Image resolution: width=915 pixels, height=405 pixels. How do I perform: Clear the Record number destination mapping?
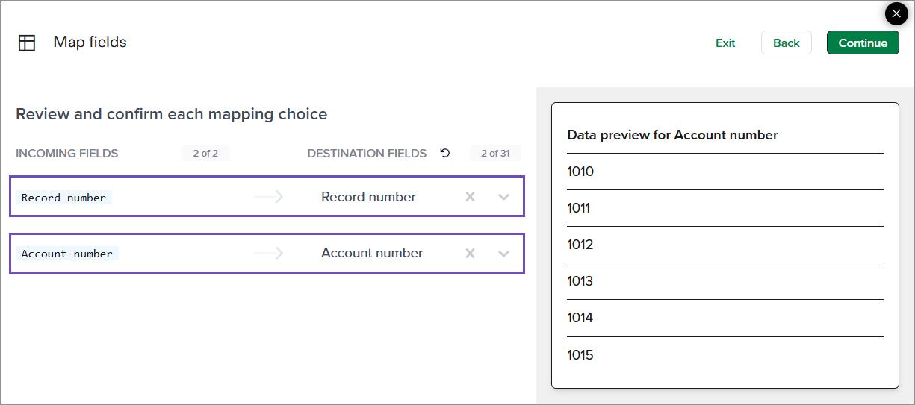[x=470, y=197]
